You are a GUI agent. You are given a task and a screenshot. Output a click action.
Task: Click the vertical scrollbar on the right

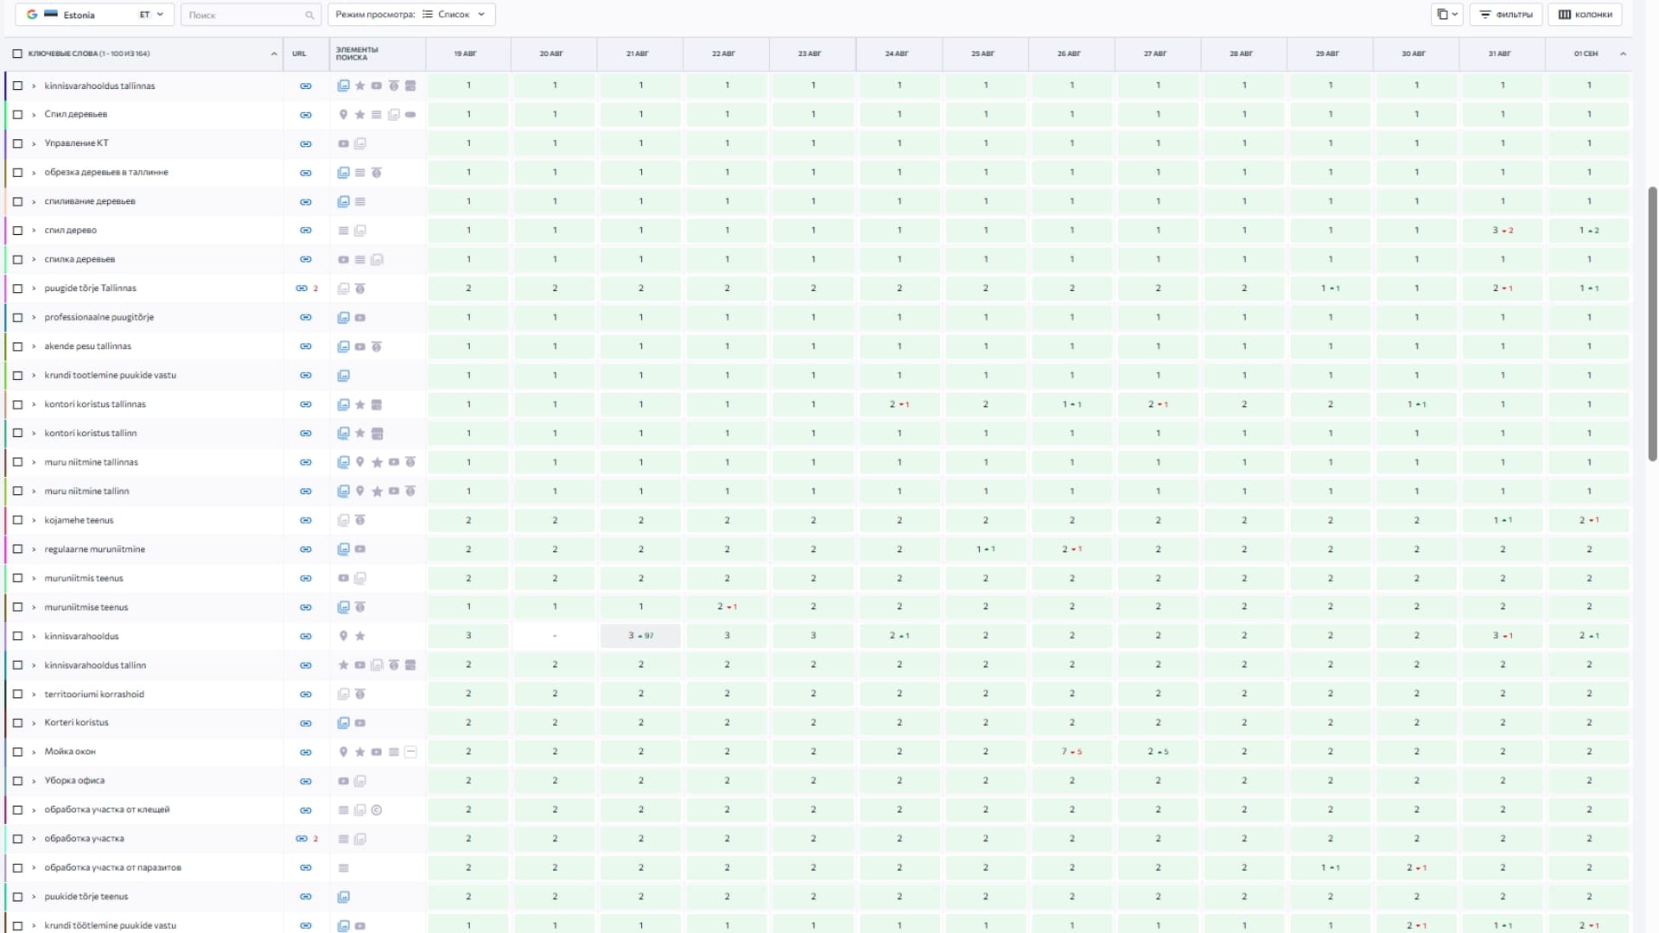(1652, 324)
